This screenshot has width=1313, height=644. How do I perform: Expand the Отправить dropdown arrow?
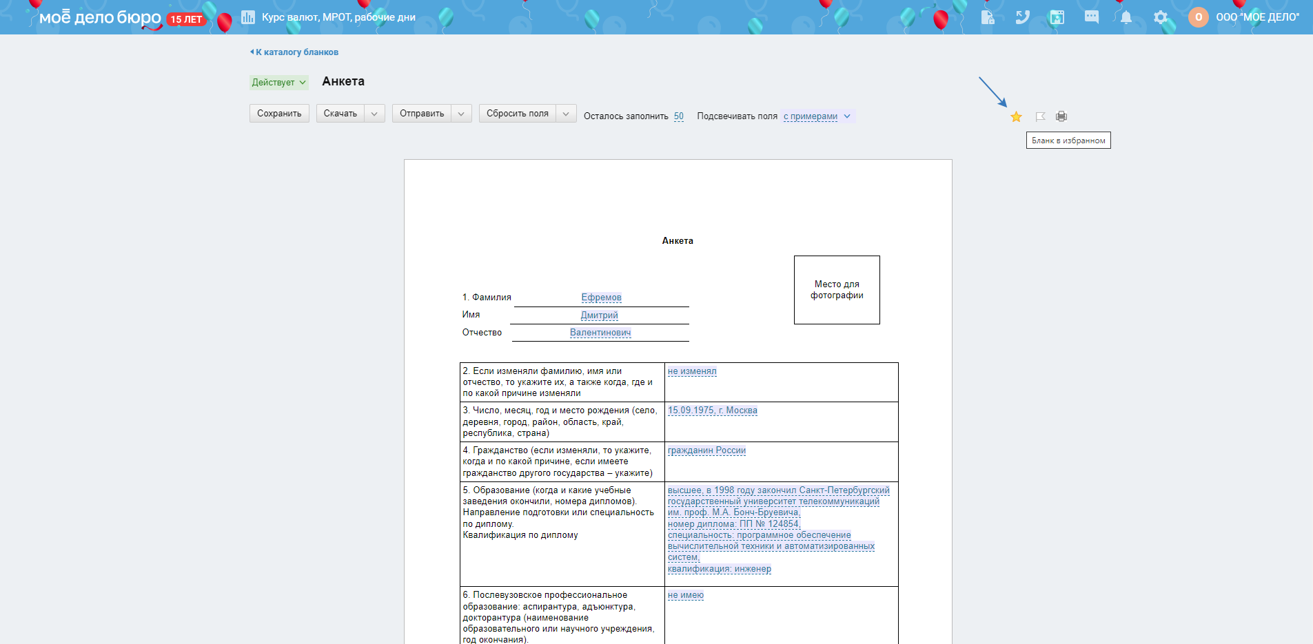pos(461,114)
